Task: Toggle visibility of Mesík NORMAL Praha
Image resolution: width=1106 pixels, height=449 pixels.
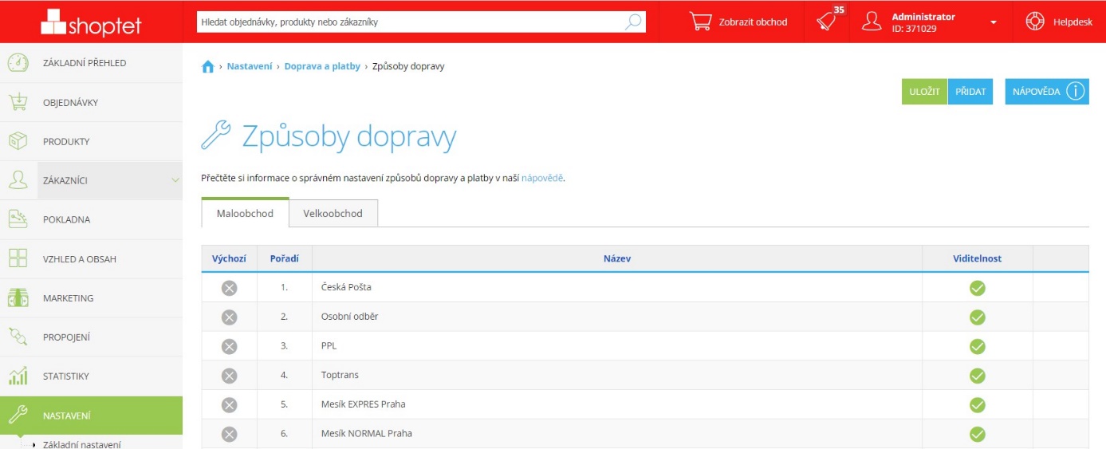Action: click(978, 435)
